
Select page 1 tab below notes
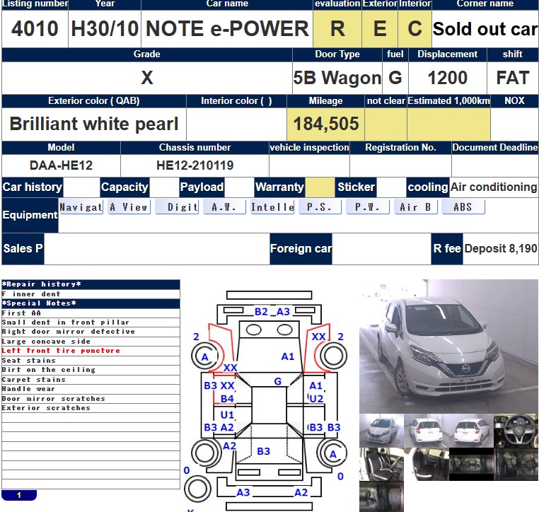tap(19, 495)
